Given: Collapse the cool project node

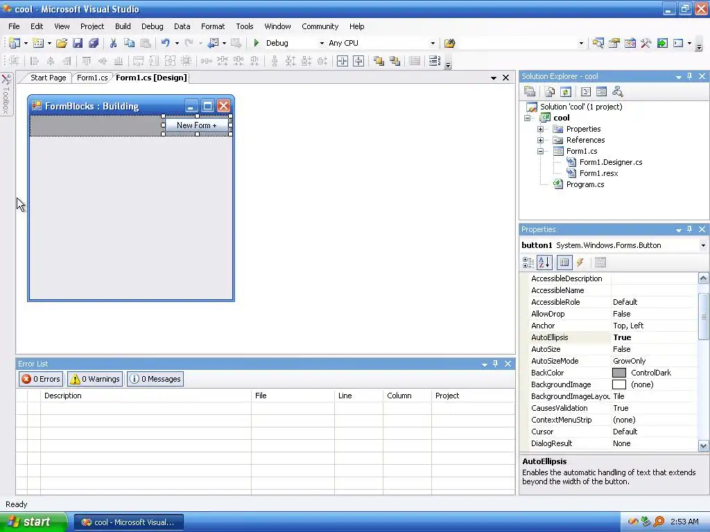Looking at the screenshot, I should pos(528,118).
